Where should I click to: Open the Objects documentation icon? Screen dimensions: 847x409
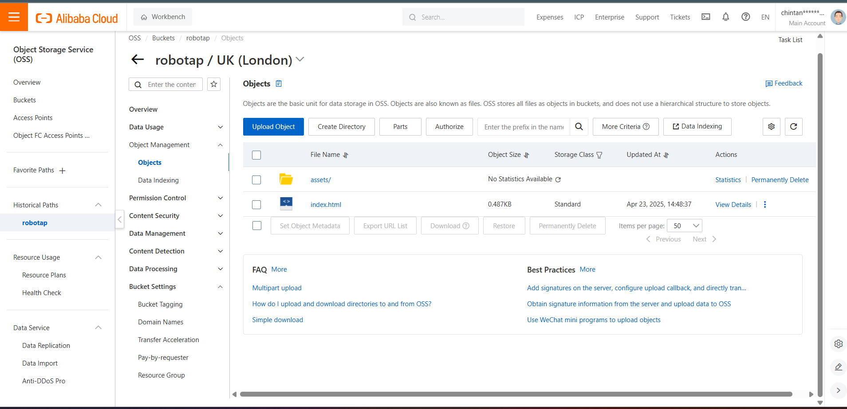[x=279, y=83]
